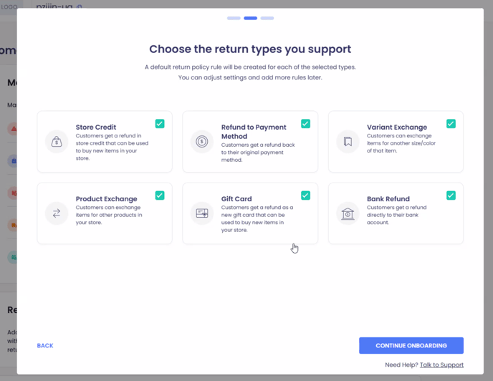Click the first onboarding step indicator
The width and height of the screenshot is (493, 381).
(x=234, y=18)
